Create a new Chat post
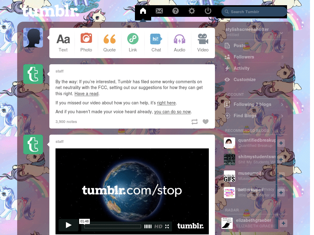 click(x=156, y=43)
